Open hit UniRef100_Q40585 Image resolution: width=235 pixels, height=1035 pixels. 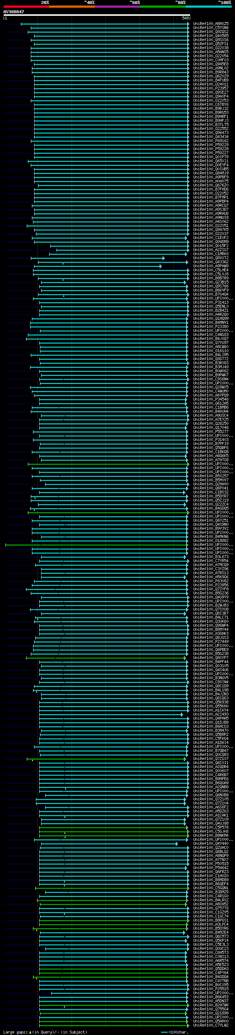(x=211, y=36)
